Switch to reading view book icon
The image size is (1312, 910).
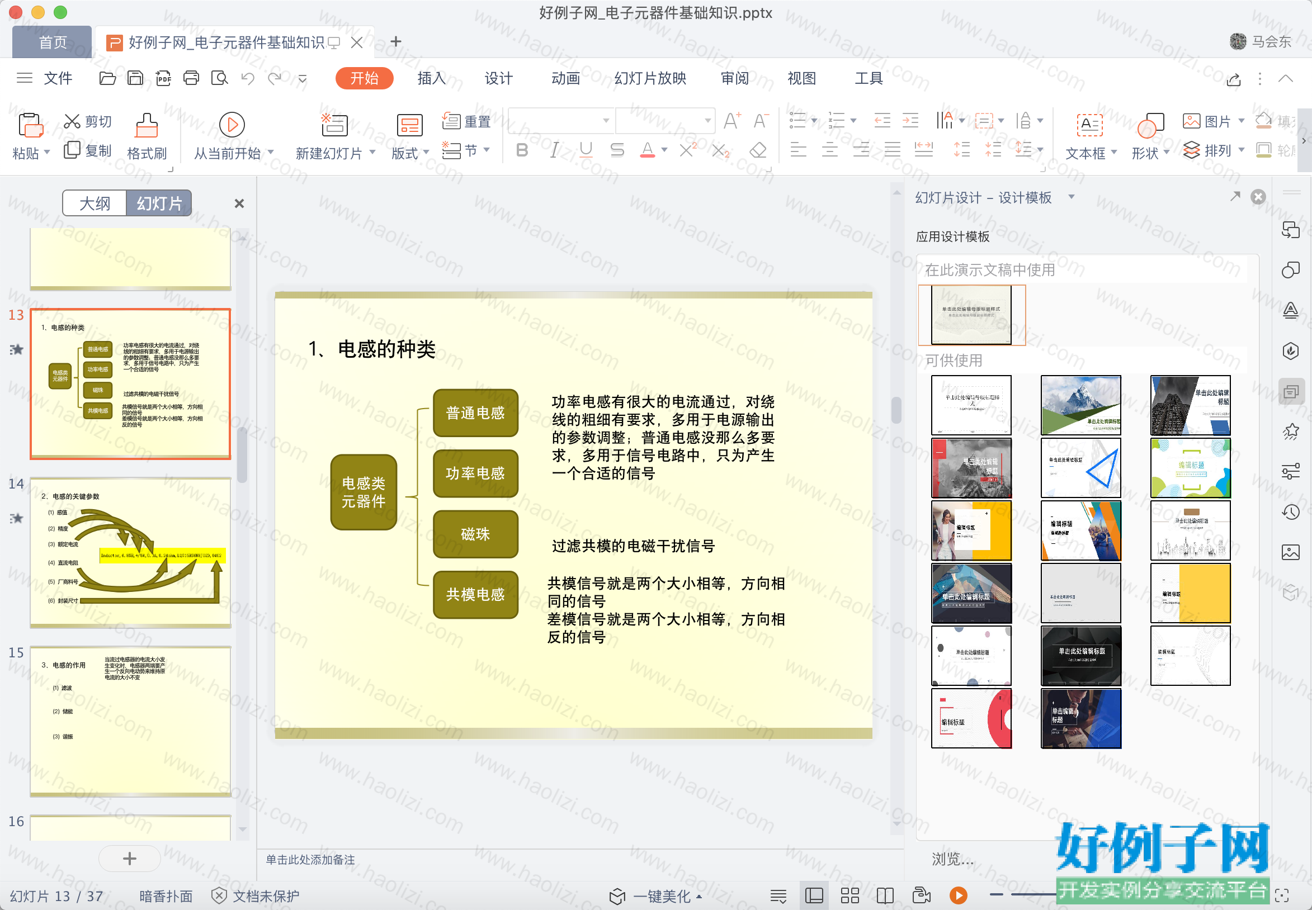coord(885,895)
